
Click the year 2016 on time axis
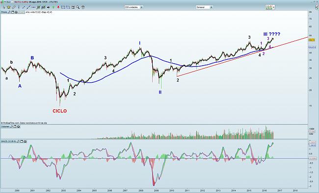click(x=264, y=191)
